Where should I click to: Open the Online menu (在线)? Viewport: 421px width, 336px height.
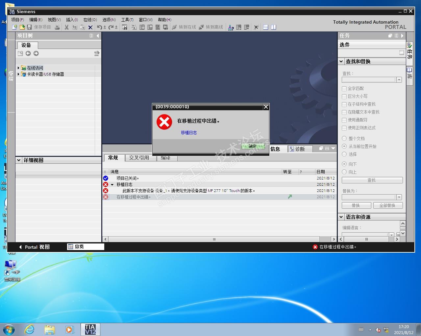click(x=90, y=20)
